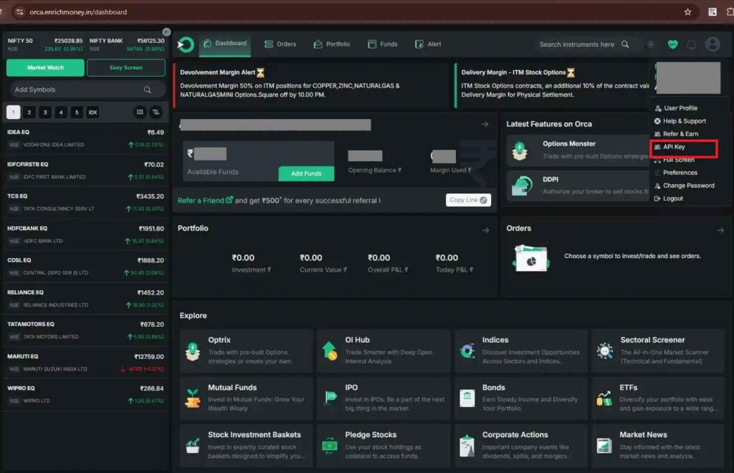734x473 pixels.
Task: Click the magnifier icon in Add Symbols
Action: click(x=148, y=90)
